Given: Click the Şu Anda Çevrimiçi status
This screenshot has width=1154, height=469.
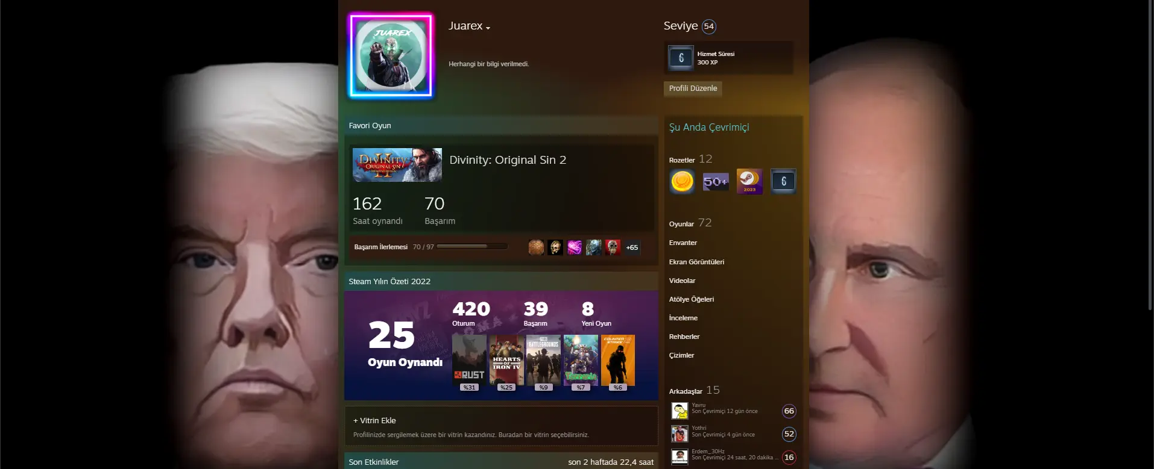Looking at the screenshot, I should point(709,128).
